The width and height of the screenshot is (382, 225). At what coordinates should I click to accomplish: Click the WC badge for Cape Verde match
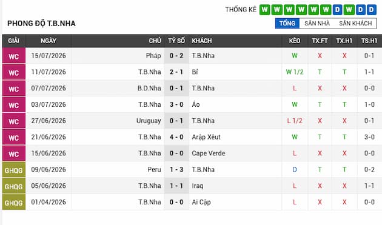point(14,153)
